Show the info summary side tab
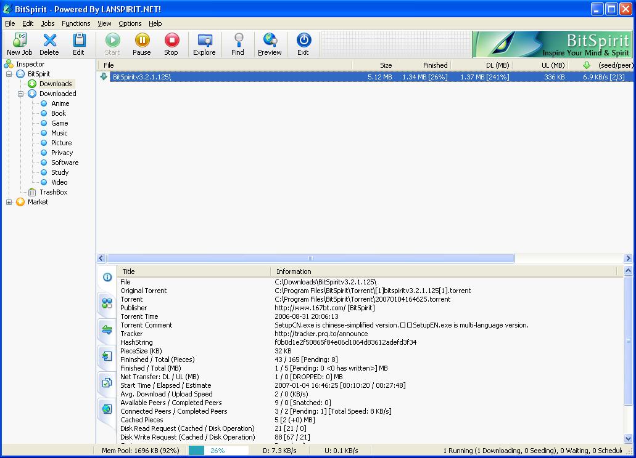 click(107, 277)
